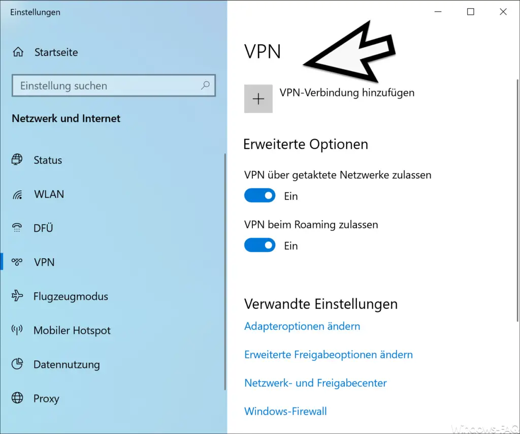Click the Flugzeugmodus airplane icon
This screenshot has height=434, width=520.
point(17,296)
